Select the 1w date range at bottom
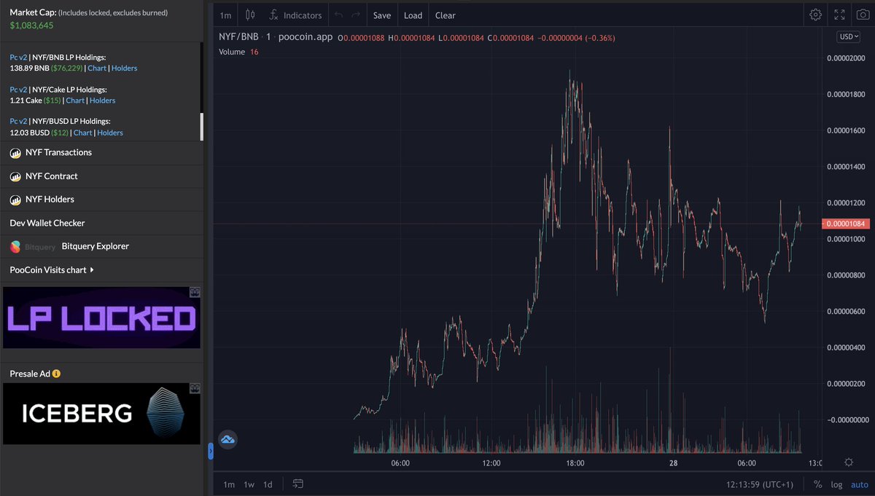 [x=249, y=484]
